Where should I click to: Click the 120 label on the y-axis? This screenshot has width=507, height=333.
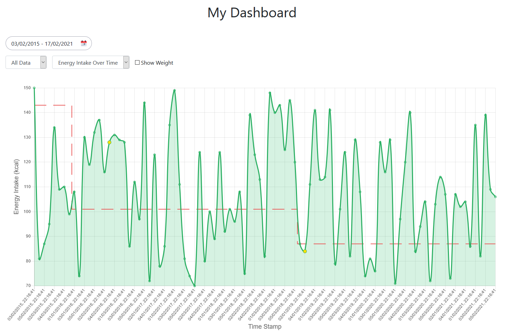(x=27, y=162)
